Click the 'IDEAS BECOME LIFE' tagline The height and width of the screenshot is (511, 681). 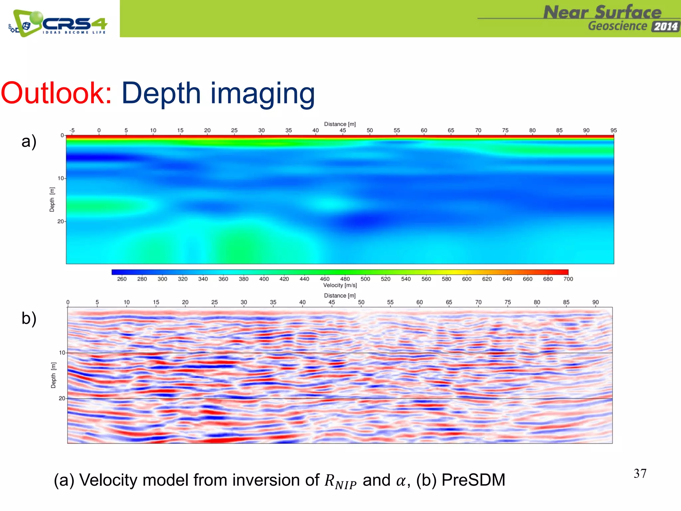[74, 32]
